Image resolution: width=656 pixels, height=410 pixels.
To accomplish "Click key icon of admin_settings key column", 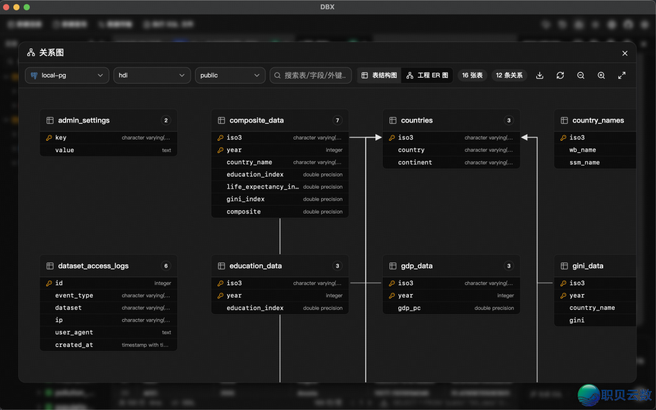I will click(x=49, y=138).
